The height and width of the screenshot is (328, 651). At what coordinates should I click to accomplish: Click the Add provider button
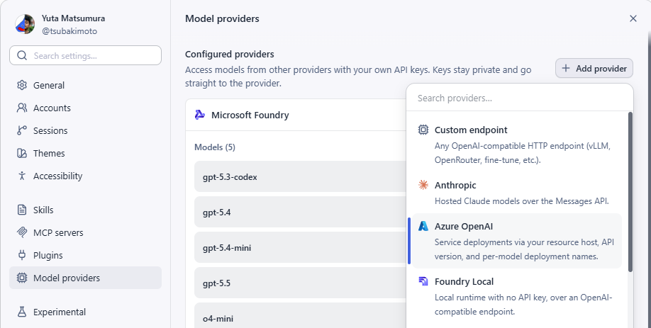pyautogui.click(x=594, y=68)
